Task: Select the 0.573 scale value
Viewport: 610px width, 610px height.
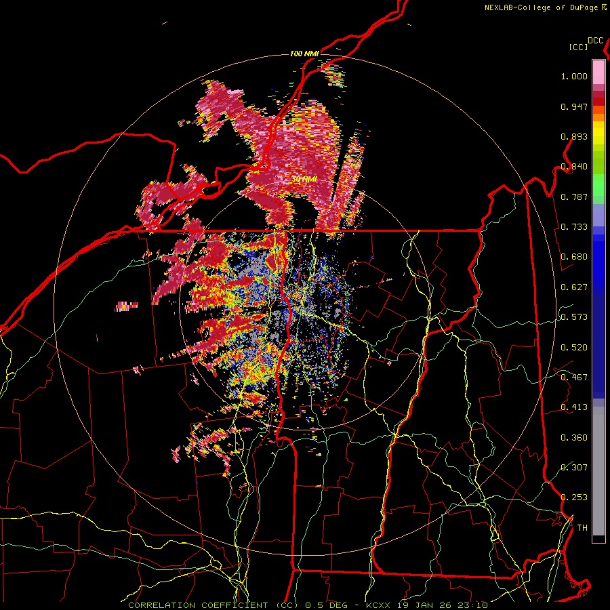Action: 574,317
